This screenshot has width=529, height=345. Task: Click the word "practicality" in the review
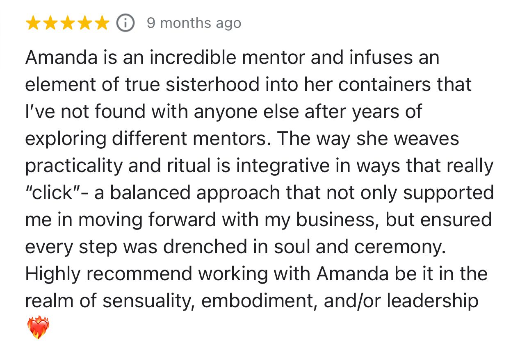coord(74,166)
